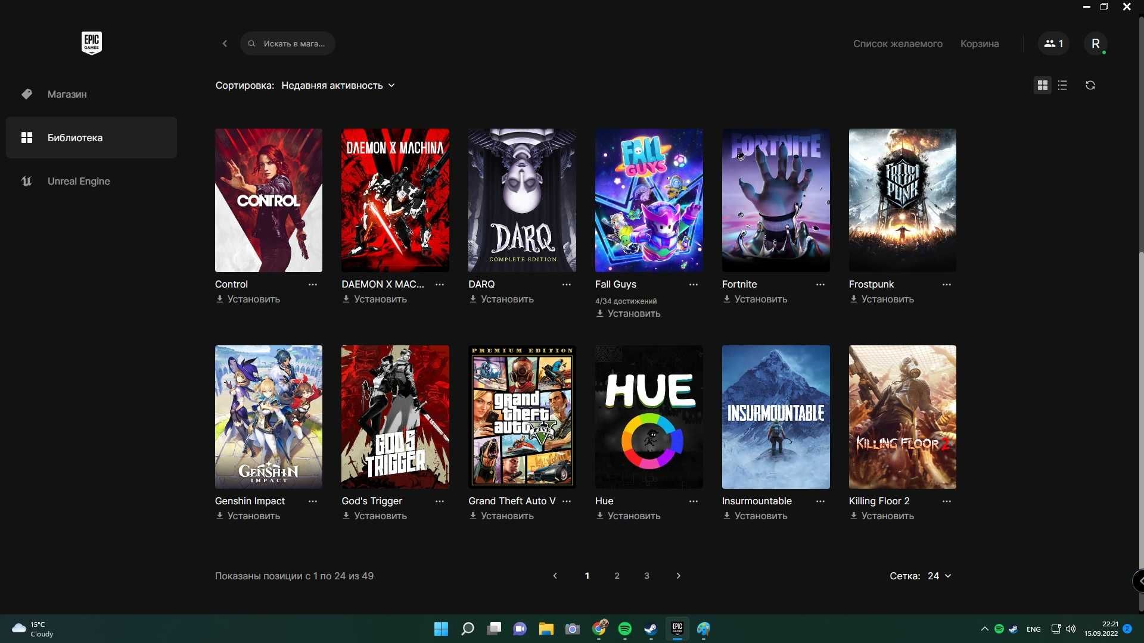Open Windows taskbar search
The height and width of the screenshot is (643, 1144).
pos(468,629)
